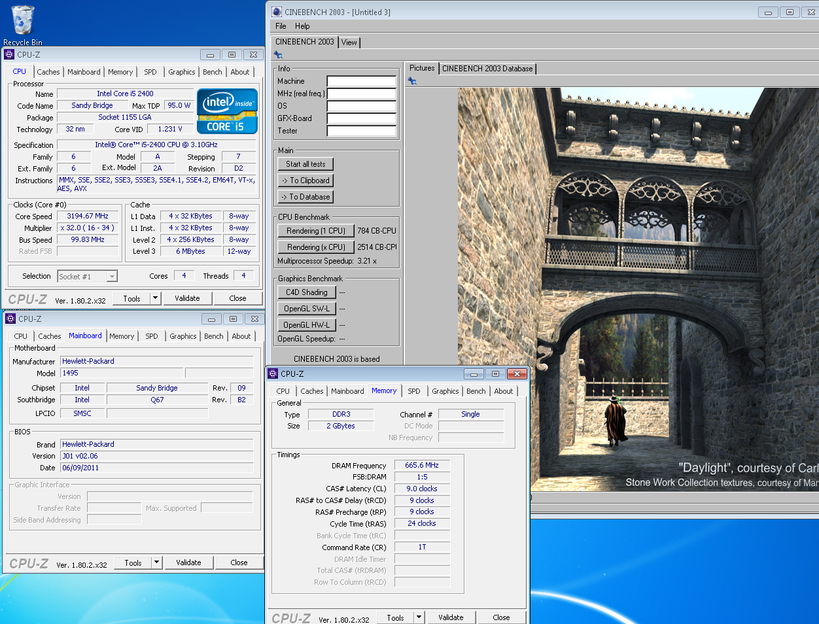Click the Hewlett-Packard manufacturer value
Image resolution: width=819 pixels, height=624 pixels.
coord(157,361)
